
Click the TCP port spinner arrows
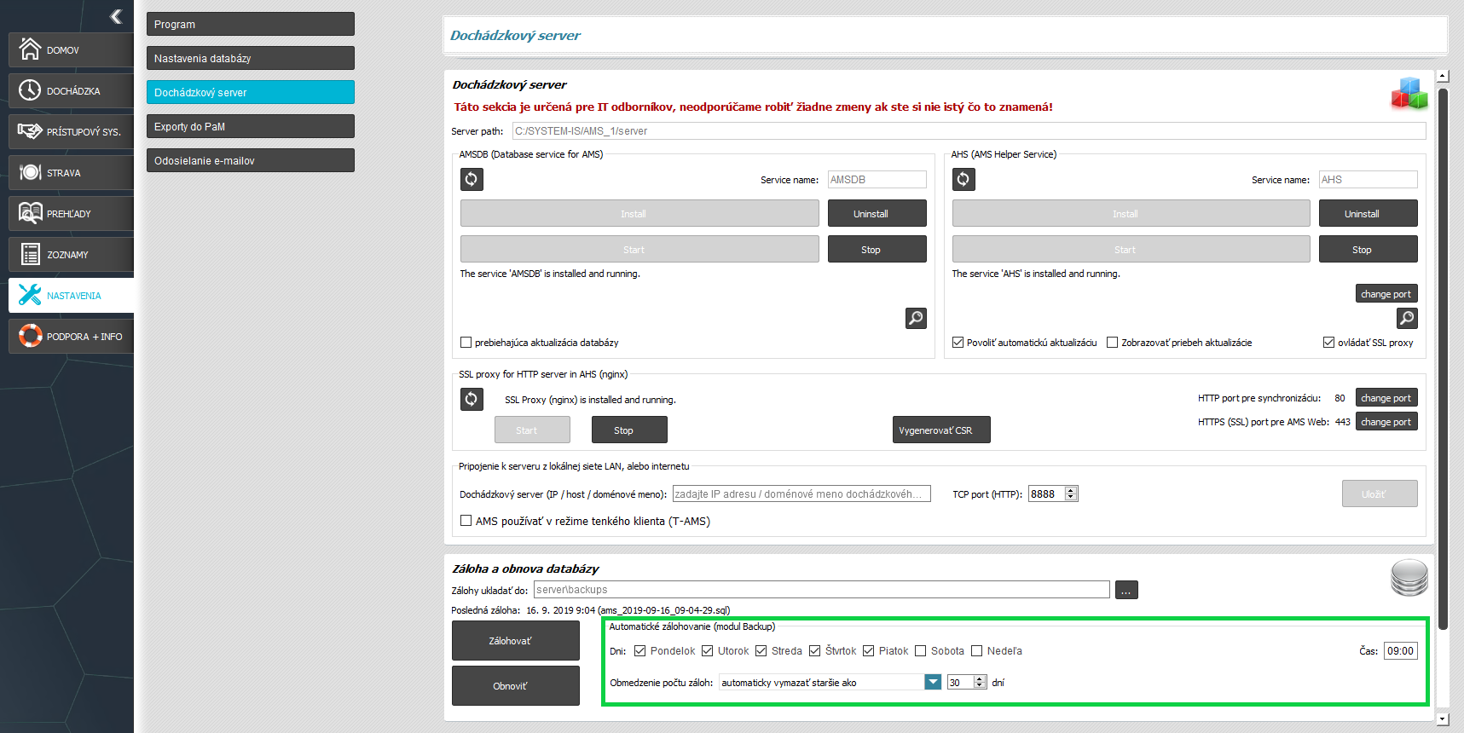[x=1071, y=493]
